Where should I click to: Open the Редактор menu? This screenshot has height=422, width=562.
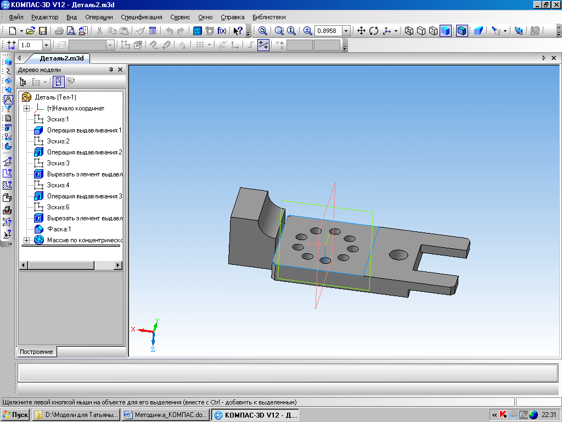45,17
